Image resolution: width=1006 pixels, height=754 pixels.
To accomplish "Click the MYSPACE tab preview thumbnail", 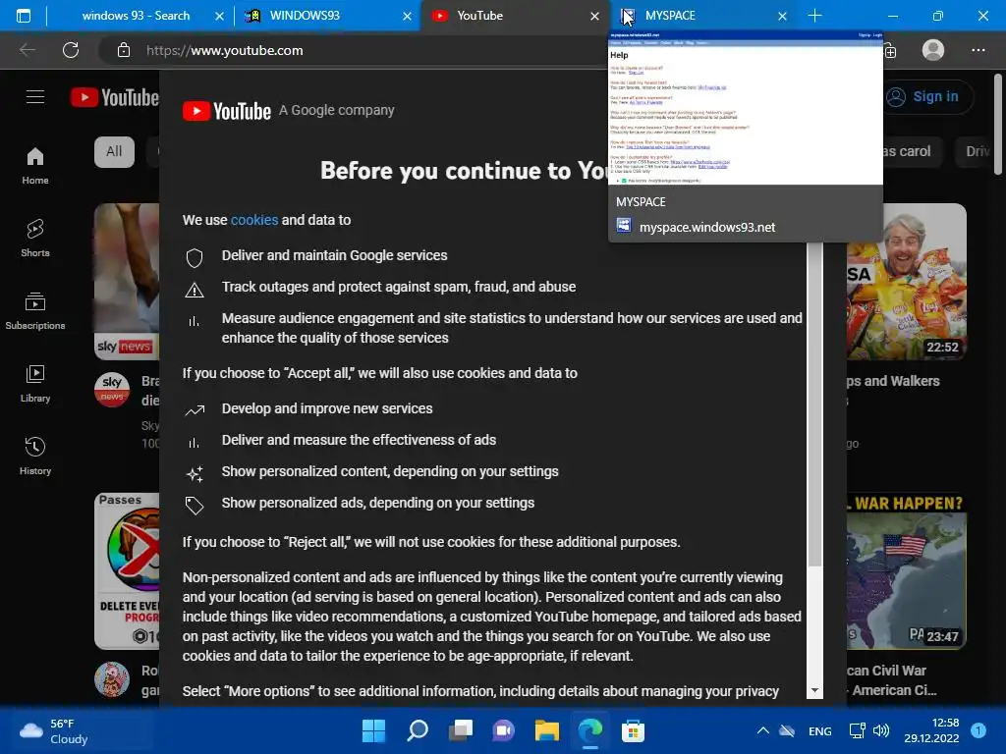I will (x=746, y=108).
